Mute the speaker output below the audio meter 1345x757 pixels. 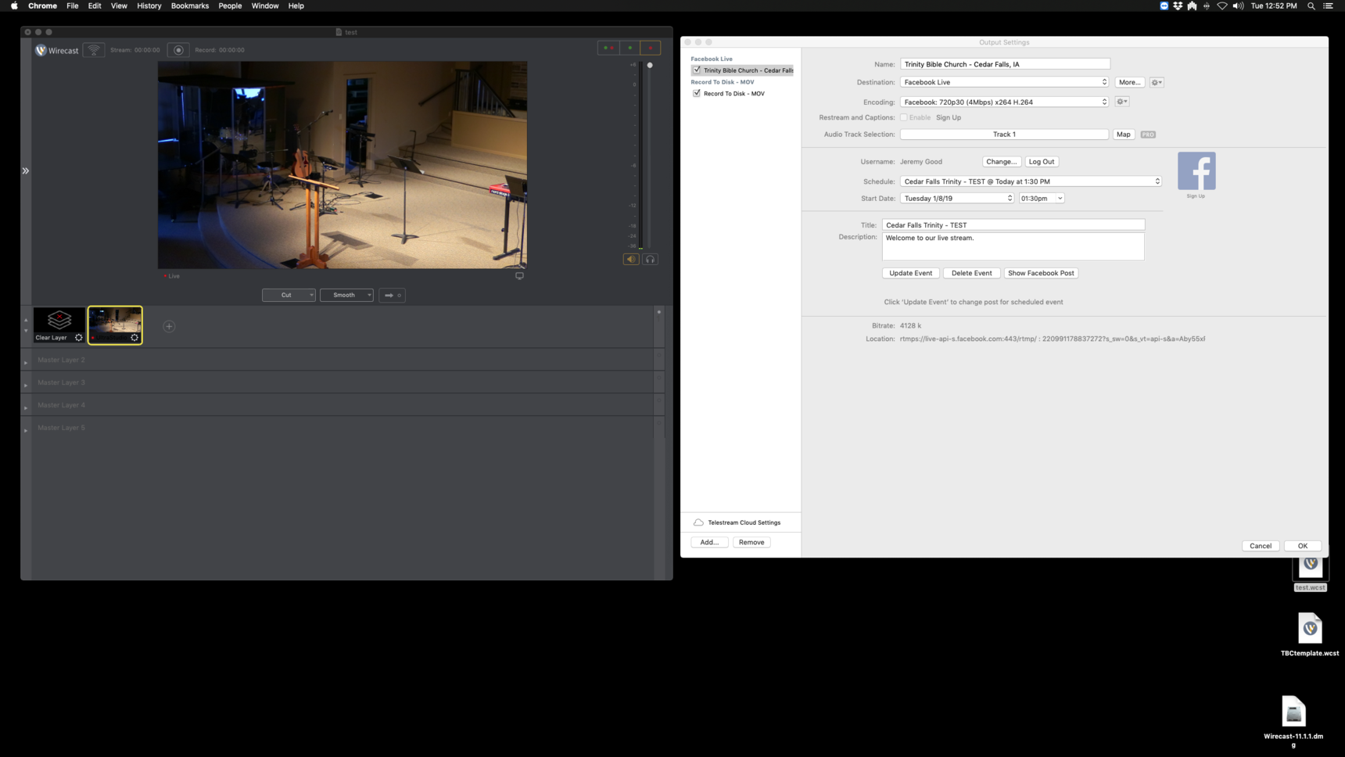tap(631, 260)
